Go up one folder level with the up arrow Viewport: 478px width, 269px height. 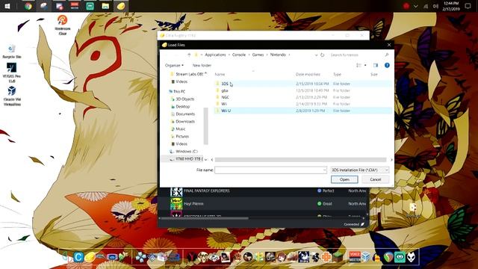189,55
